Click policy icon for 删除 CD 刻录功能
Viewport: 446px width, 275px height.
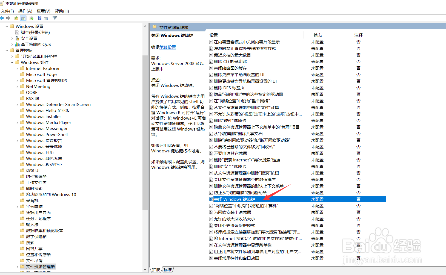click(x=211, y=62)
